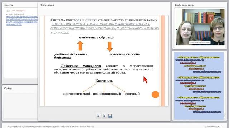Click the scrollbar arrows in the banner panel

pos(224,116)
